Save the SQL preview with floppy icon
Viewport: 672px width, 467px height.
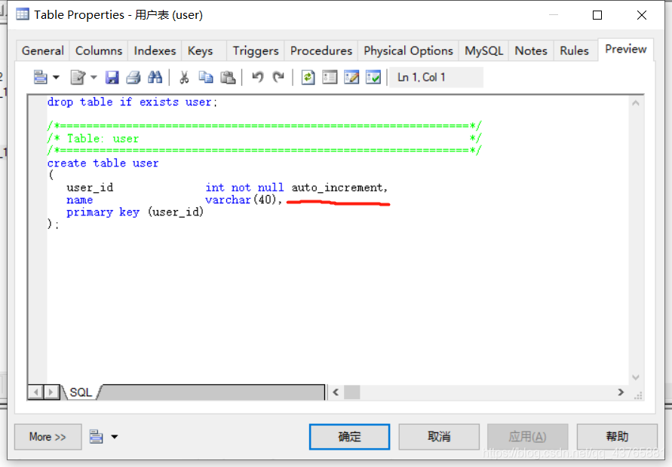click(x=112, y=78)
